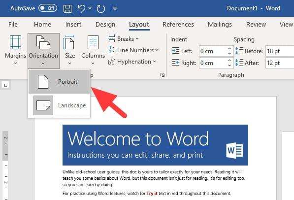This screenshot has height=200, width=294.
Task: Open Customize Quick Access Toolbar arrow
Action: (x=115, y=8)
